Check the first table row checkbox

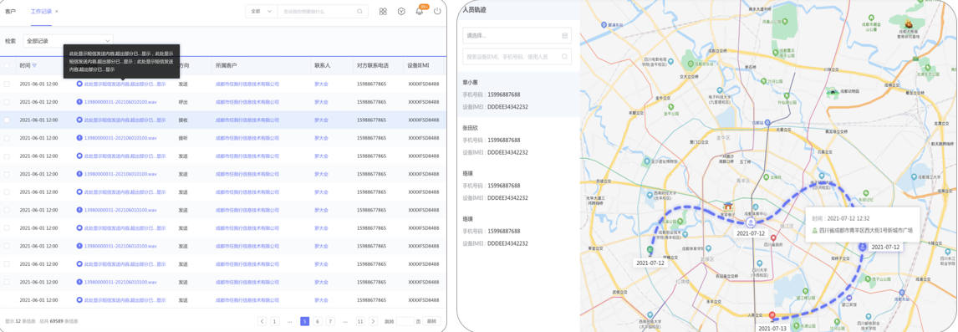(7, 84)
